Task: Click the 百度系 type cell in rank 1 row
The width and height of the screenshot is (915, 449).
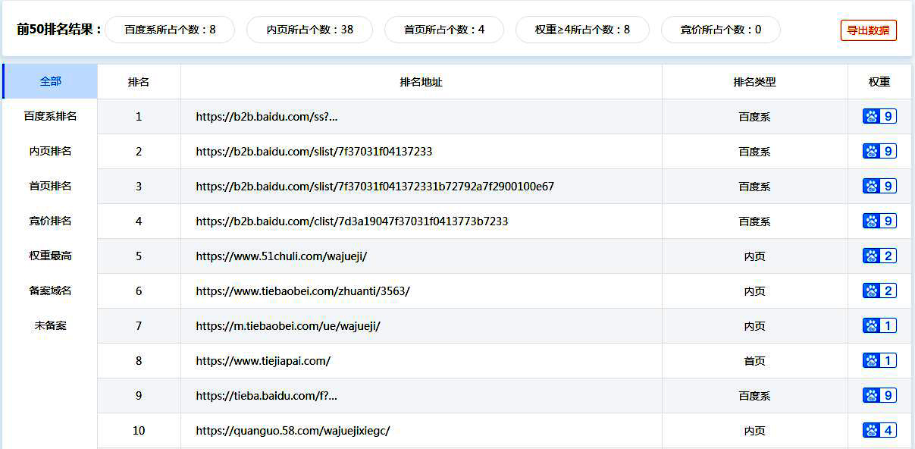Action: (754, 117)
